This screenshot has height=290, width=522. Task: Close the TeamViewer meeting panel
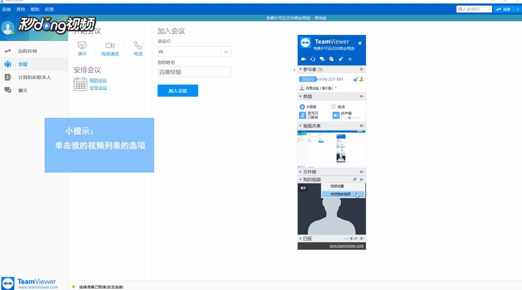[x=360, y=43]
